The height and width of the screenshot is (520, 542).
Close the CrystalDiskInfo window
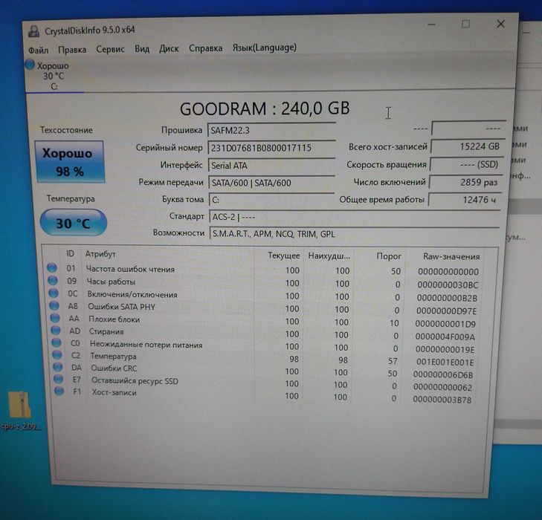tap(501, 24)
